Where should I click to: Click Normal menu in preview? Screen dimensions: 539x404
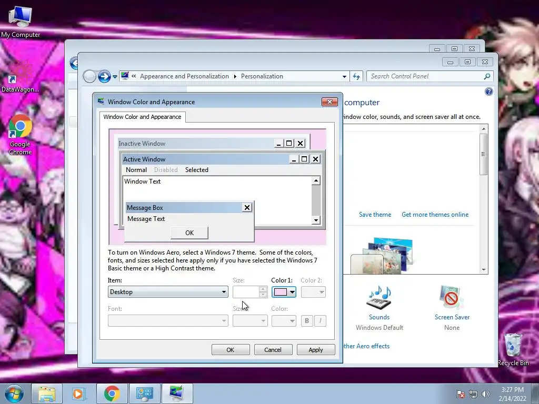click(x=136, y=170)
